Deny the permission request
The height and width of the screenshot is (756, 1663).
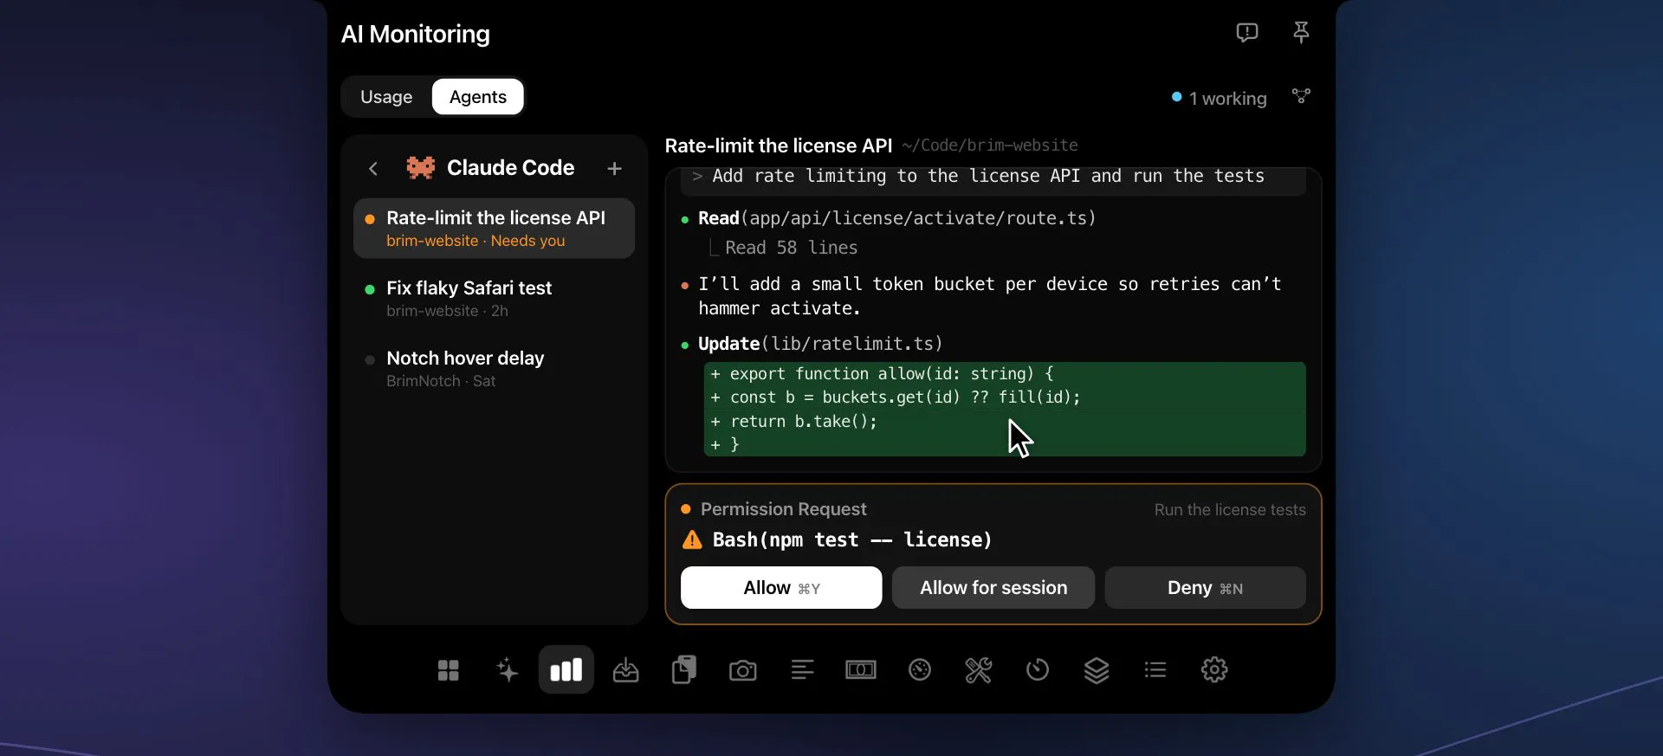coord(1205,588)
